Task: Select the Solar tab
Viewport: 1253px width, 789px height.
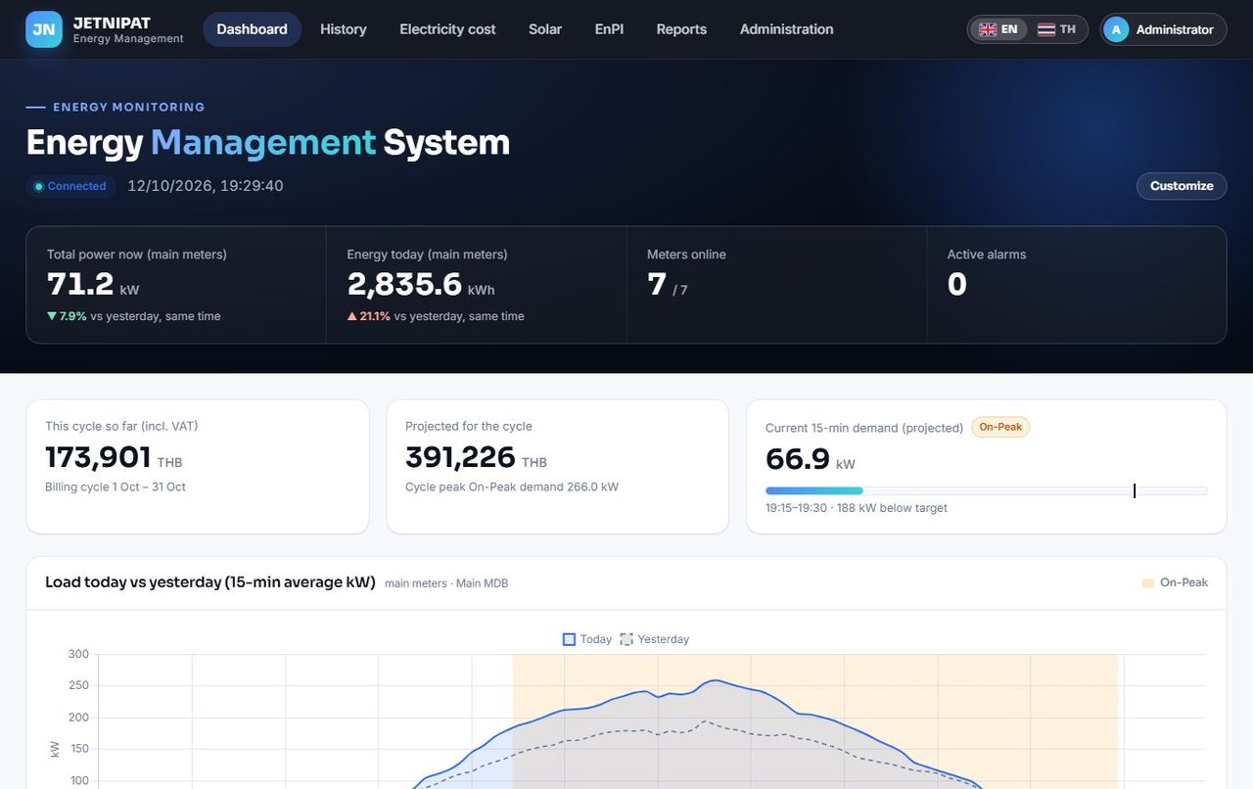Action: point(545,29)
